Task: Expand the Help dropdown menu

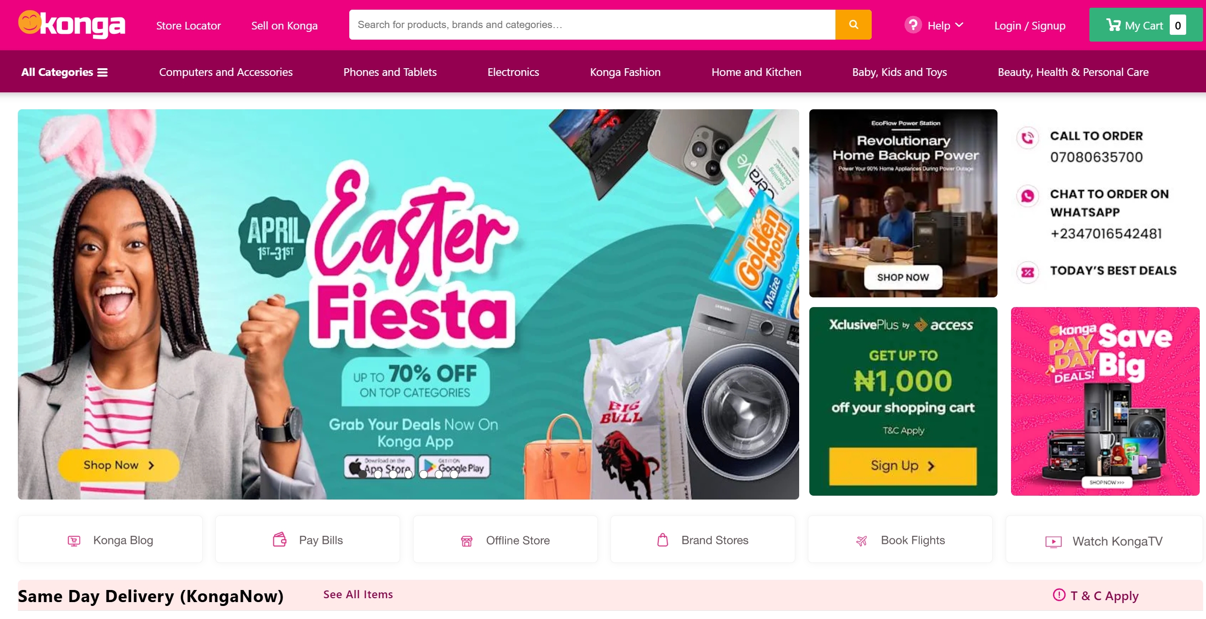Action: pyautogui.click(x=934, y=25)
